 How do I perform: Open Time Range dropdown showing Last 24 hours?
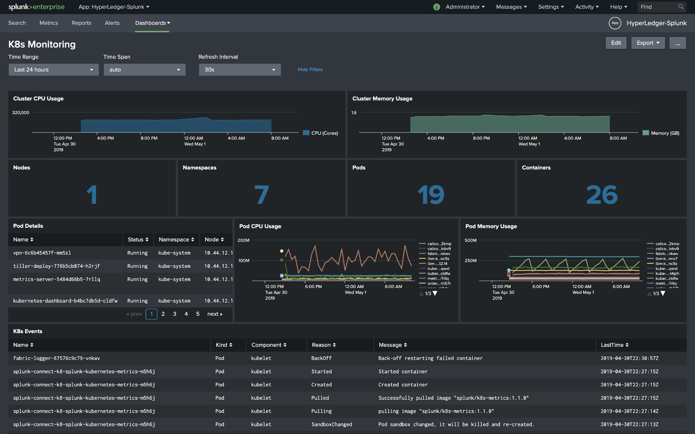[54, 69]
